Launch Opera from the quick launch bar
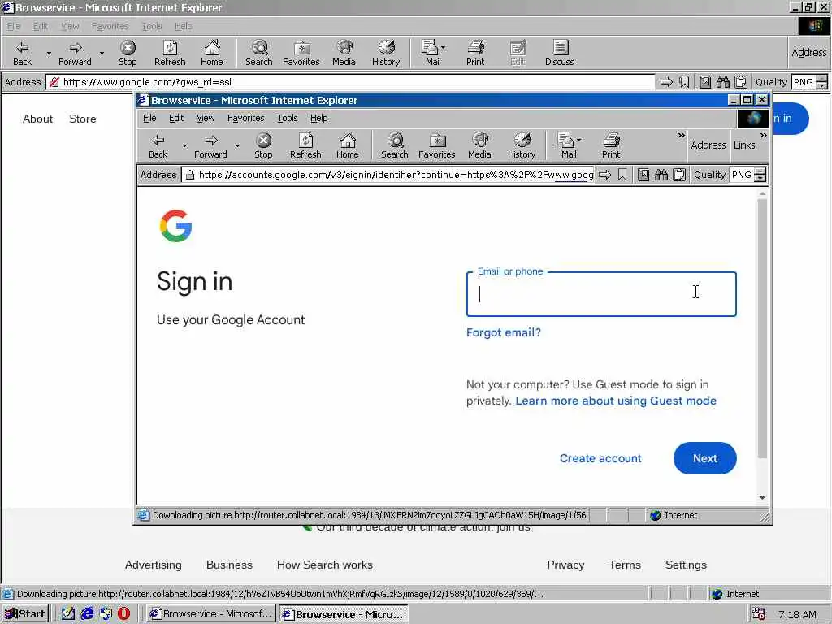 point(123,614)
